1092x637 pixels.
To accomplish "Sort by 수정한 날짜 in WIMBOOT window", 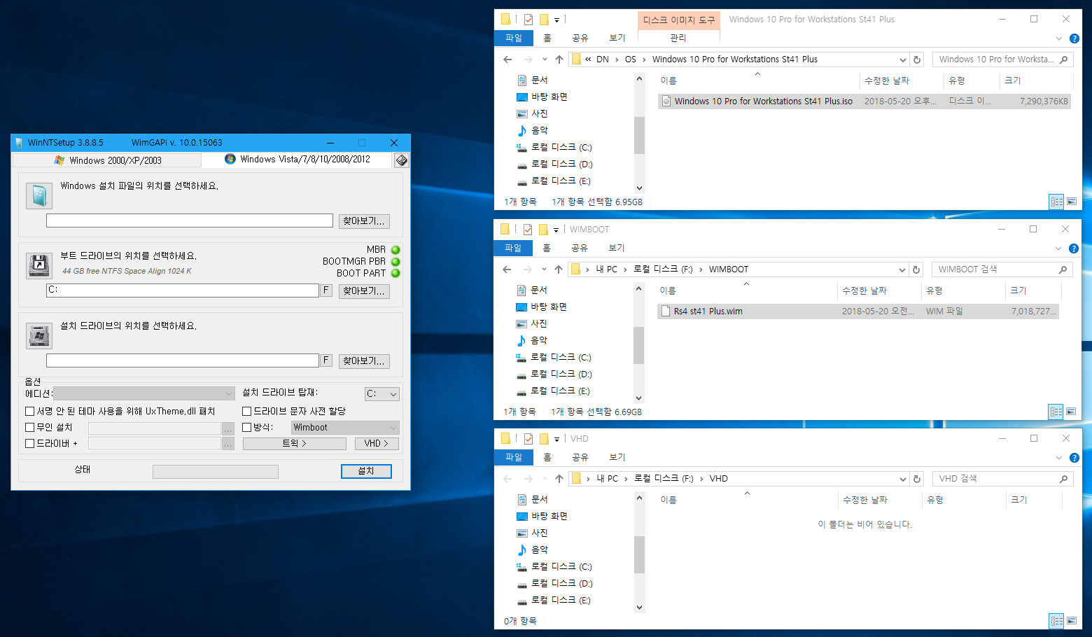I will click(864, 290).
